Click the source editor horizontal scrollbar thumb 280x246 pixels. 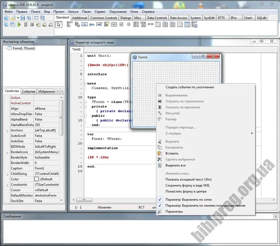coord(84,200)
